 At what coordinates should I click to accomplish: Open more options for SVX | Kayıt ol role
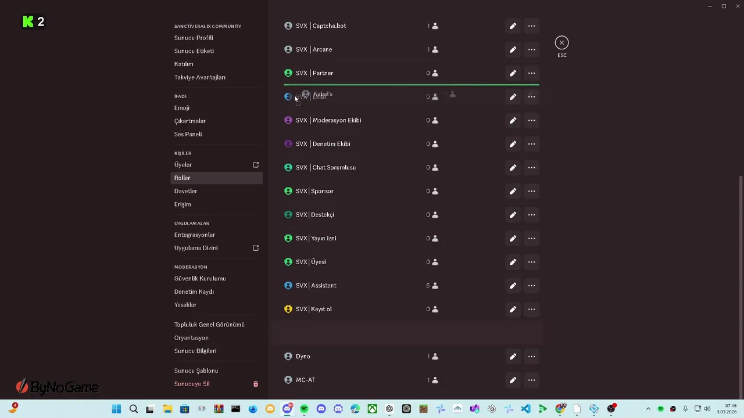[531, 309]
